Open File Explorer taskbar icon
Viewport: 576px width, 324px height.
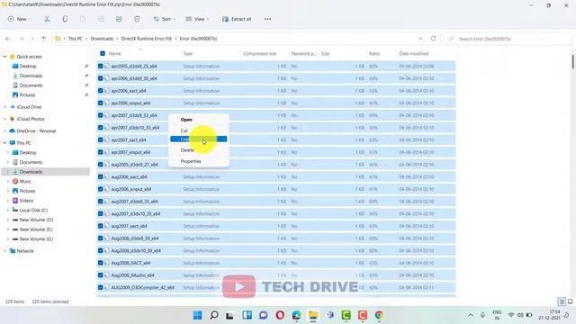click(x=313, y=315)
